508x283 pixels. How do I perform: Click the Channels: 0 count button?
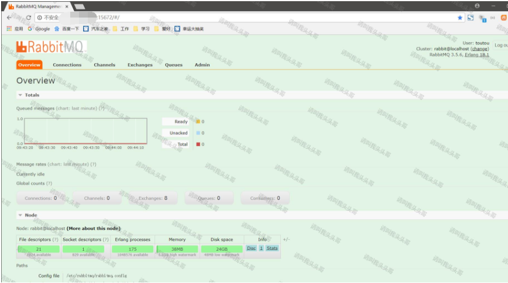tap(97, 198)
